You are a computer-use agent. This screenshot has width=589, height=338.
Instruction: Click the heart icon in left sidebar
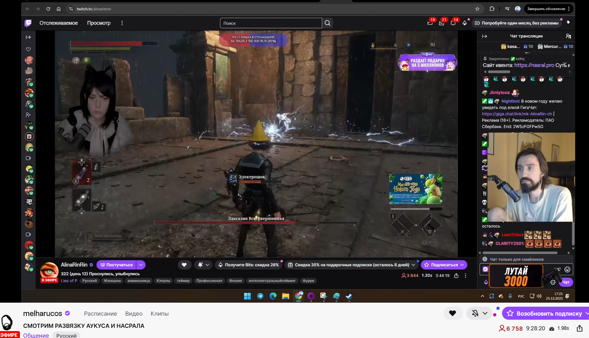28,49
